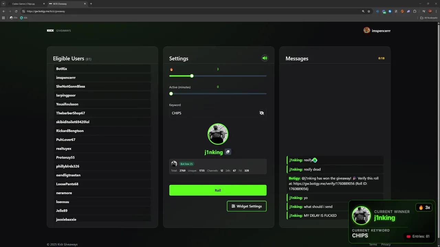Mute the giveaway sound with the speaker icon
440x247 pixels.
click(x=265, y=58)
